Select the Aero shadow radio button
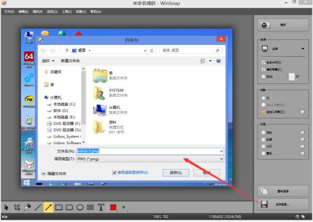 (263, 105)
